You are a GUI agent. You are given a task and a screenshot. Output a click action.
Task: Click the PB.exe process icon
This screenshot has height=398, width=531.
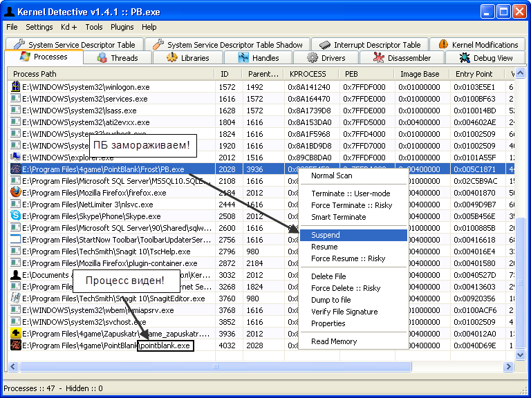(x=16, y=169)
